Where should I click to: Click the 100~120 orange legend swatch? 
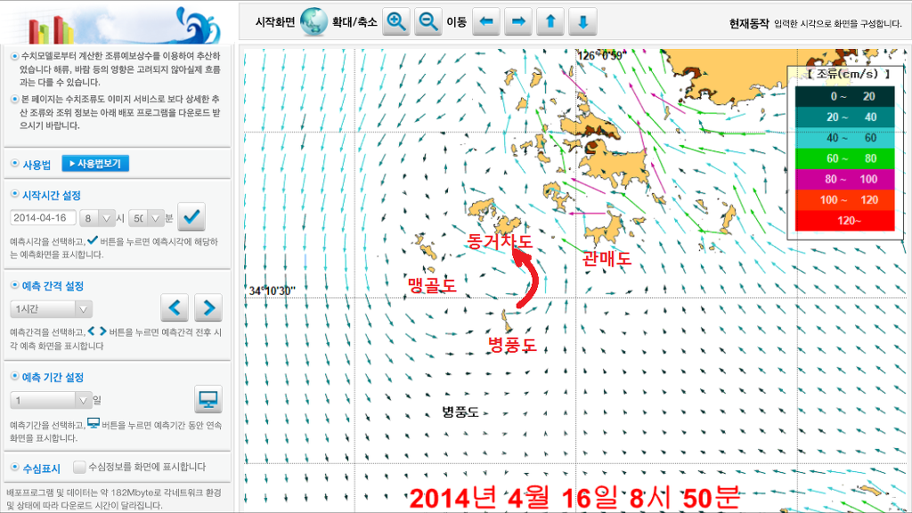844,199
